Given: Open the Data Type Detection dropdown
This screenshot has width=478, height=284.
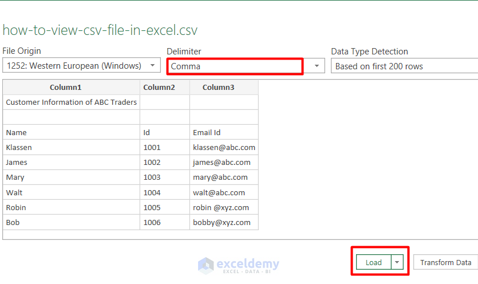Looking at the screenshot, I should click(405, 66).
